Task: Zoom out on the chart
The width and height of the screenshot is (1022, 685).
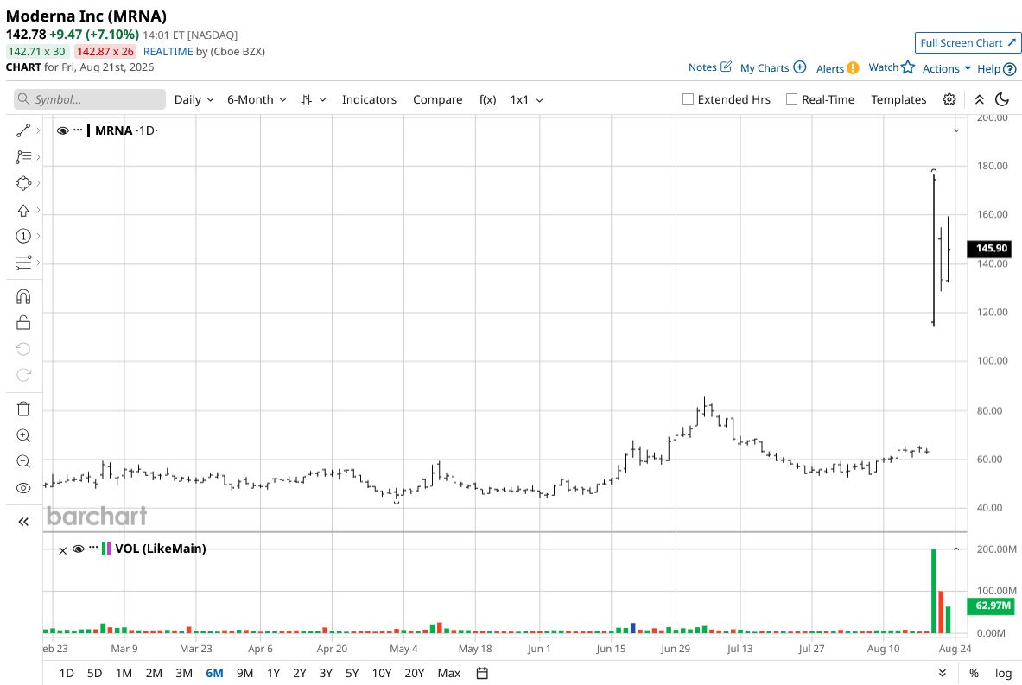Action: [x=22, y=461]
